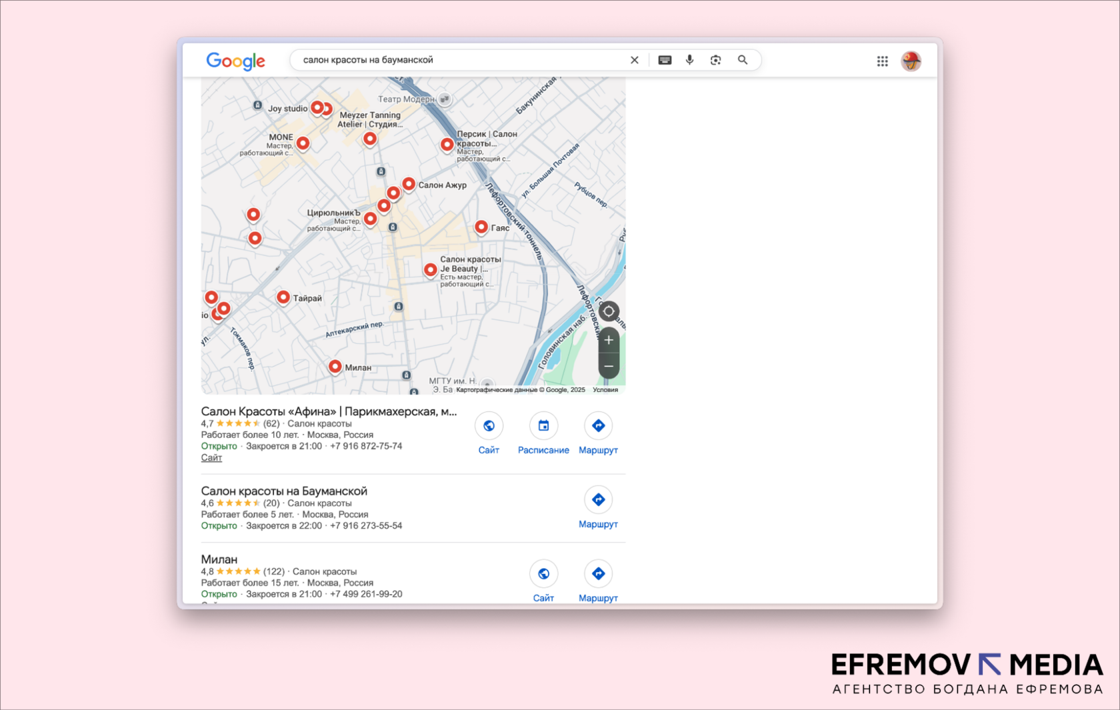Open the Салон красоты на Бауманской listing title

click(x=284, y=491)
